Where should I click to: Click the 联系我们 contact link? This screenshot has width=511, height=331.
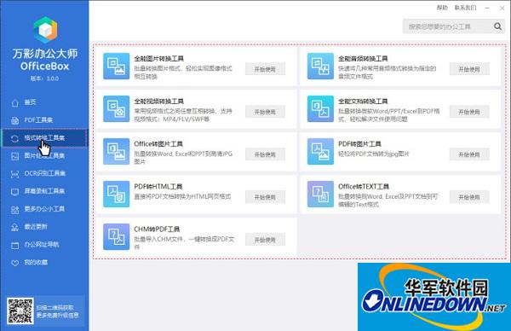click(x=465, y=8)
